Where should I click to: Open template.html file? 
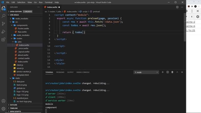[25, 75]
